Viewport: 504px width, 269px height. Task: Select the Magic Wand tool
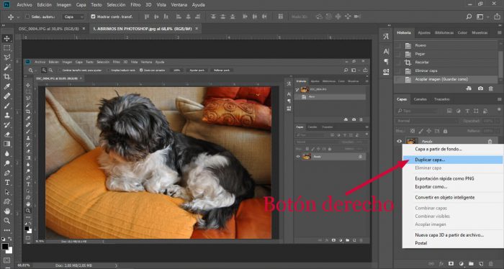point(6,68)
